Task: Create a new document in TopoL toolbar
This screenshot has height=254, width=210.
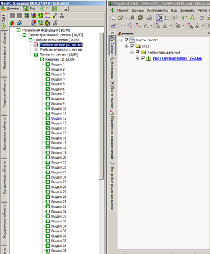Action: [x=114, y=18]
